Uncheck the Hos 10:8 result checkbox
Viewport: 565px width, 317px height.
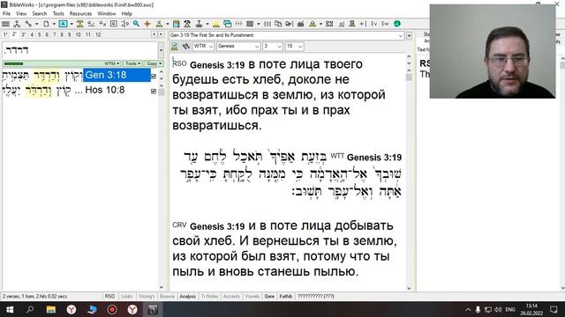click(154, 91)
